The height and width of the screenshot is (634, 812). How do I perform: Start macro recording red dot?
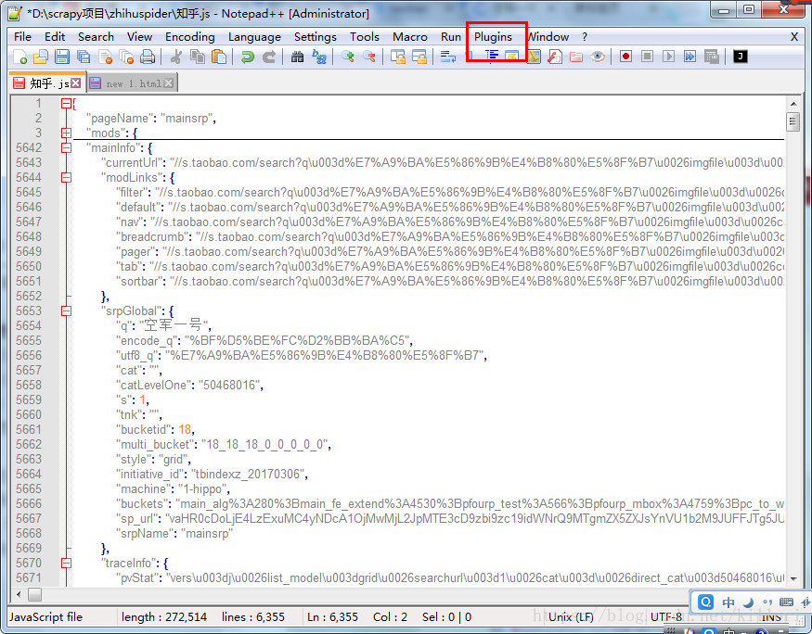625,57
